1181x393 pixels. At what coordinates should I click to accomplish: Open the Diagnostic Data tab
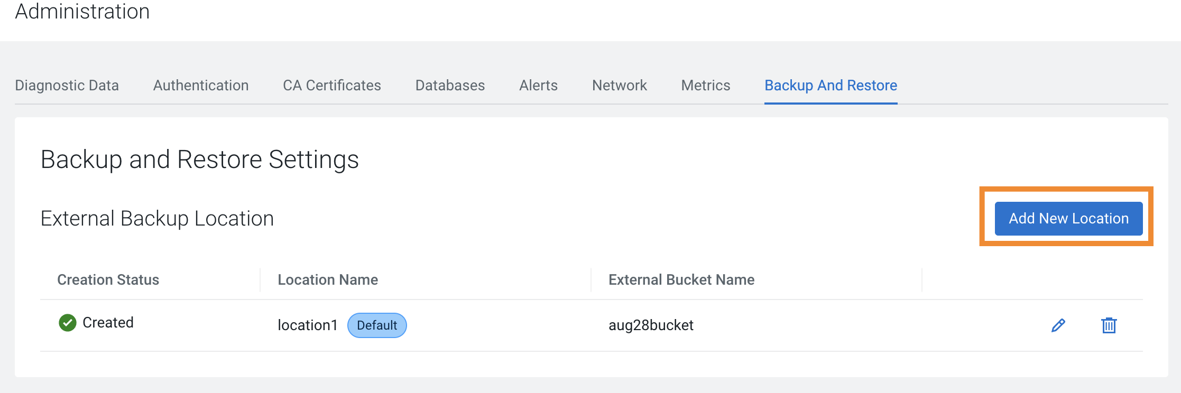pos(67,85)
